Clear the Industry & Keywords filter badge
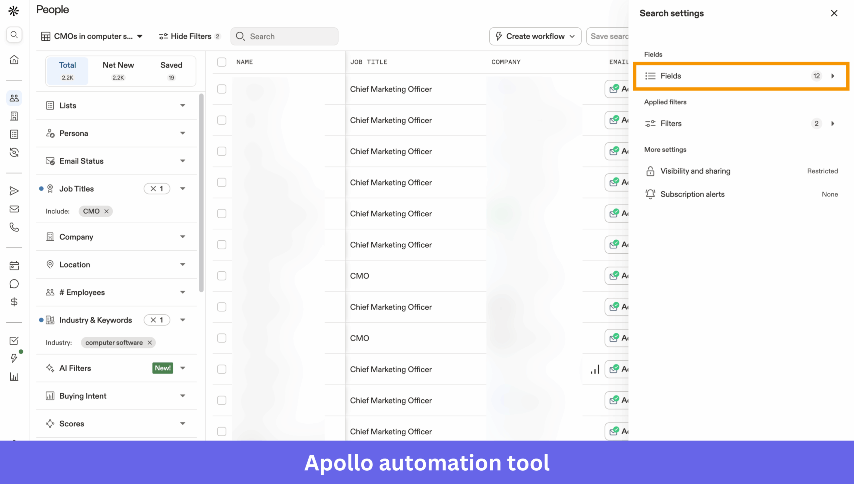854x484 pixels. click(x=157, y=320)
